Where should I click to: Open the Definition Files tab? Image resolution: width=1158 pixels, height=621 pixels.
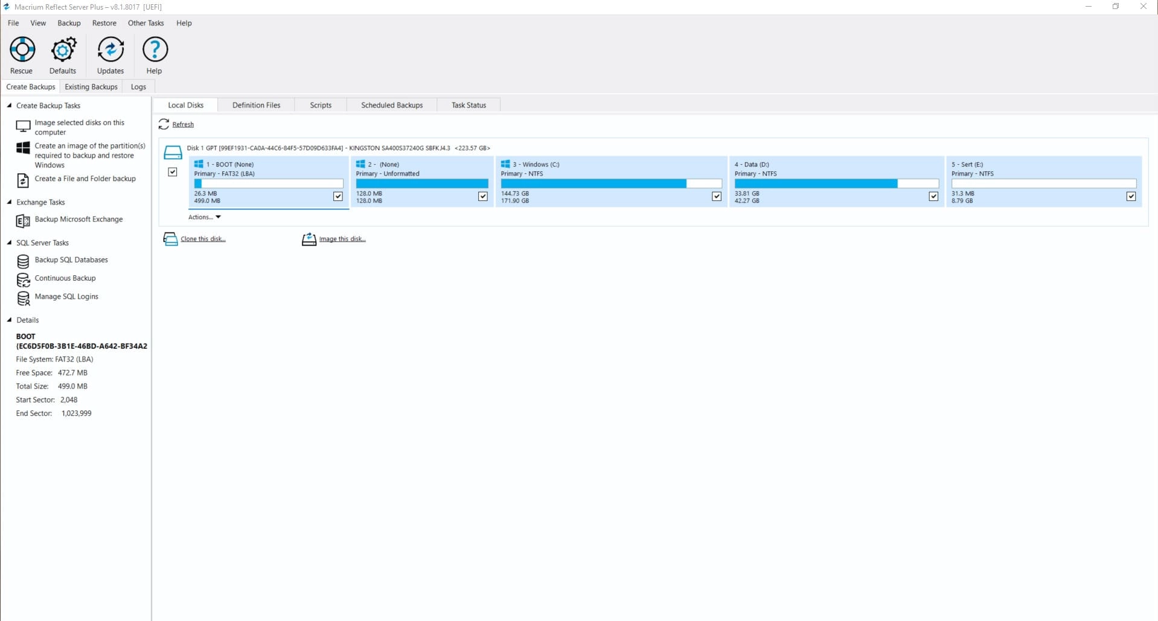(256, 105)
